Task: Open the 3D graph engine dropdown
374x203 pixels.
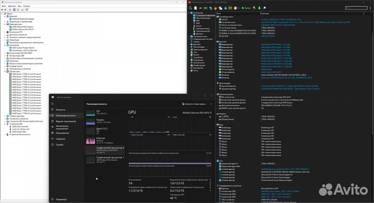Action: (x=132, y=117)
